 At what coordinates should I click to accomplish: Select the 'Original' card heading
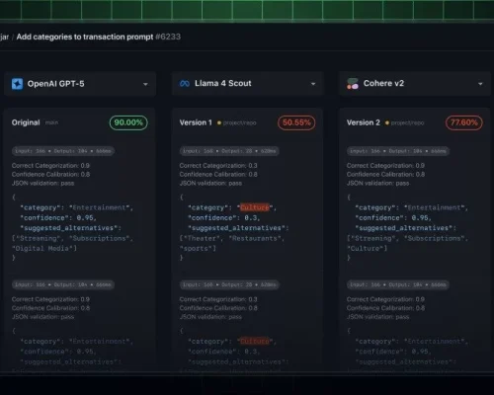(26, 122)
